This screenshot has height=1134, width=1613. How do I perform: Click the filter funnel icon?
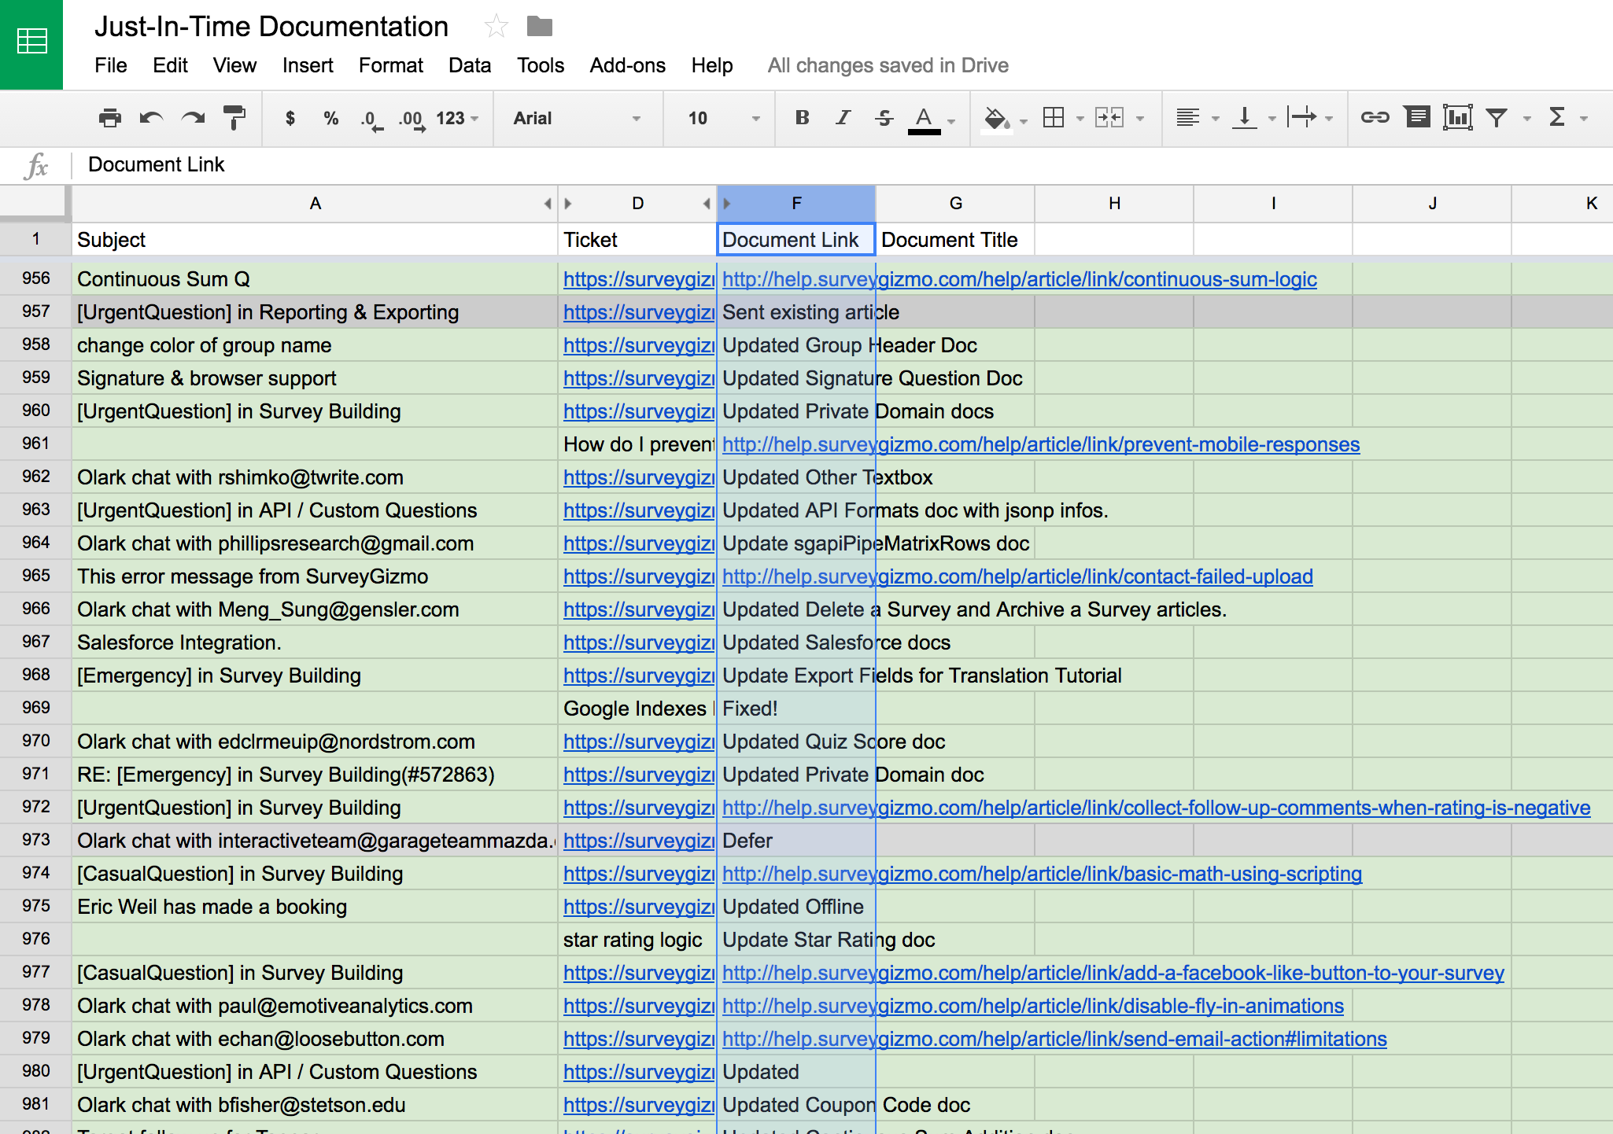click(x=1497, y=118)
